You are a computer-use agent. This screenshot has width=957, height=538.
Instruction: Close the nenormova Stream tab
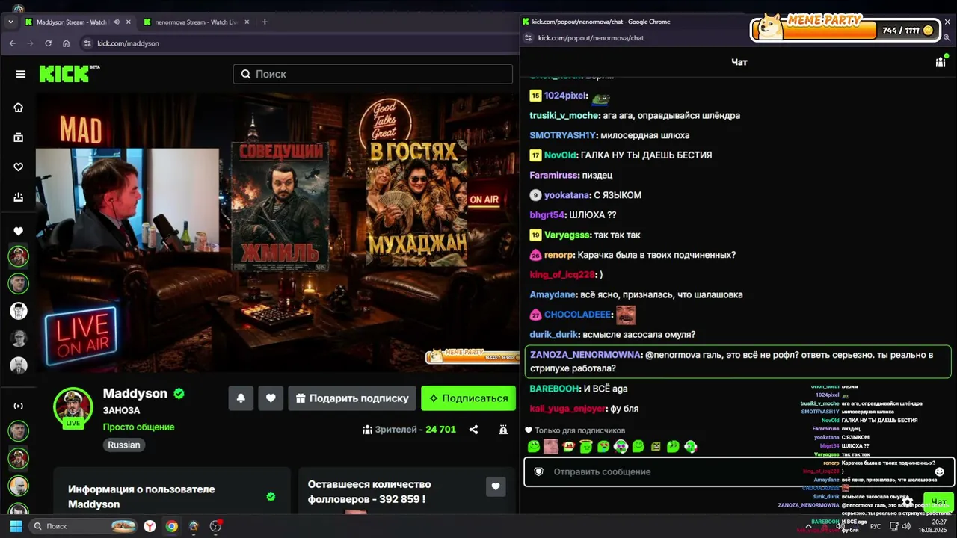(x=247, y=22)
